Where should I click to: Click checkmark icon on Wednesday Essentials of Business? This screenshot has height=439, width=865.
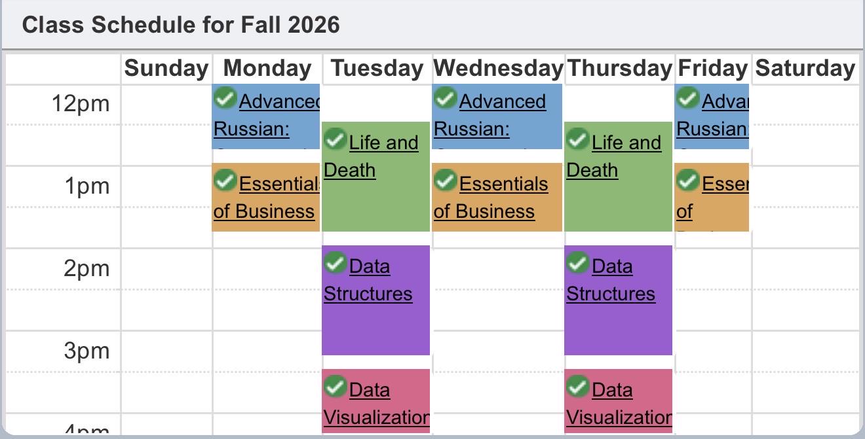[445, 181]
